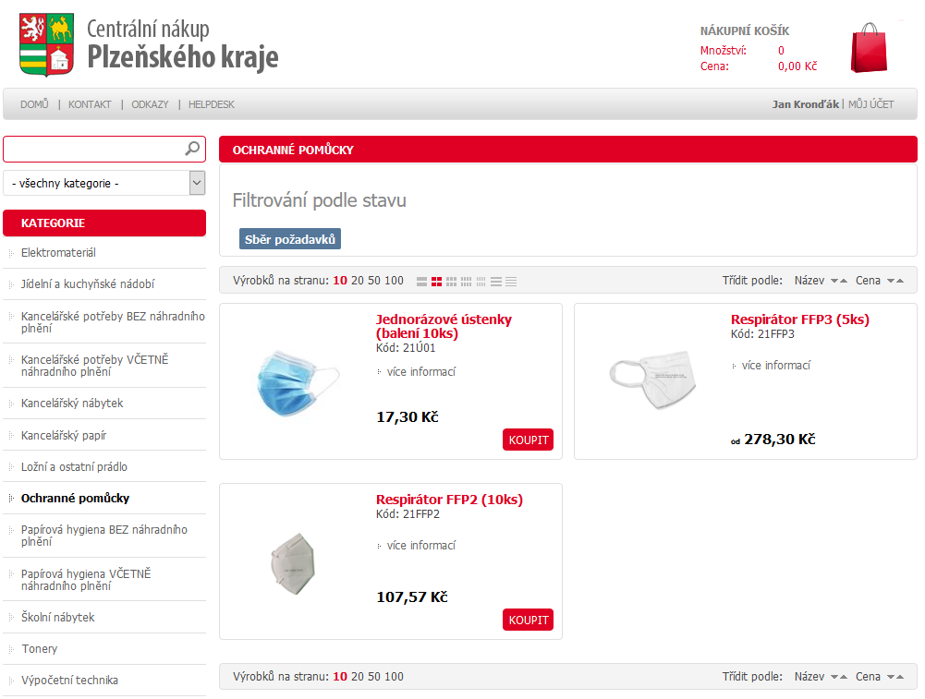Switch to thick-line list view icon
This screenshot has width=925, height=699.
coord(496,282)
